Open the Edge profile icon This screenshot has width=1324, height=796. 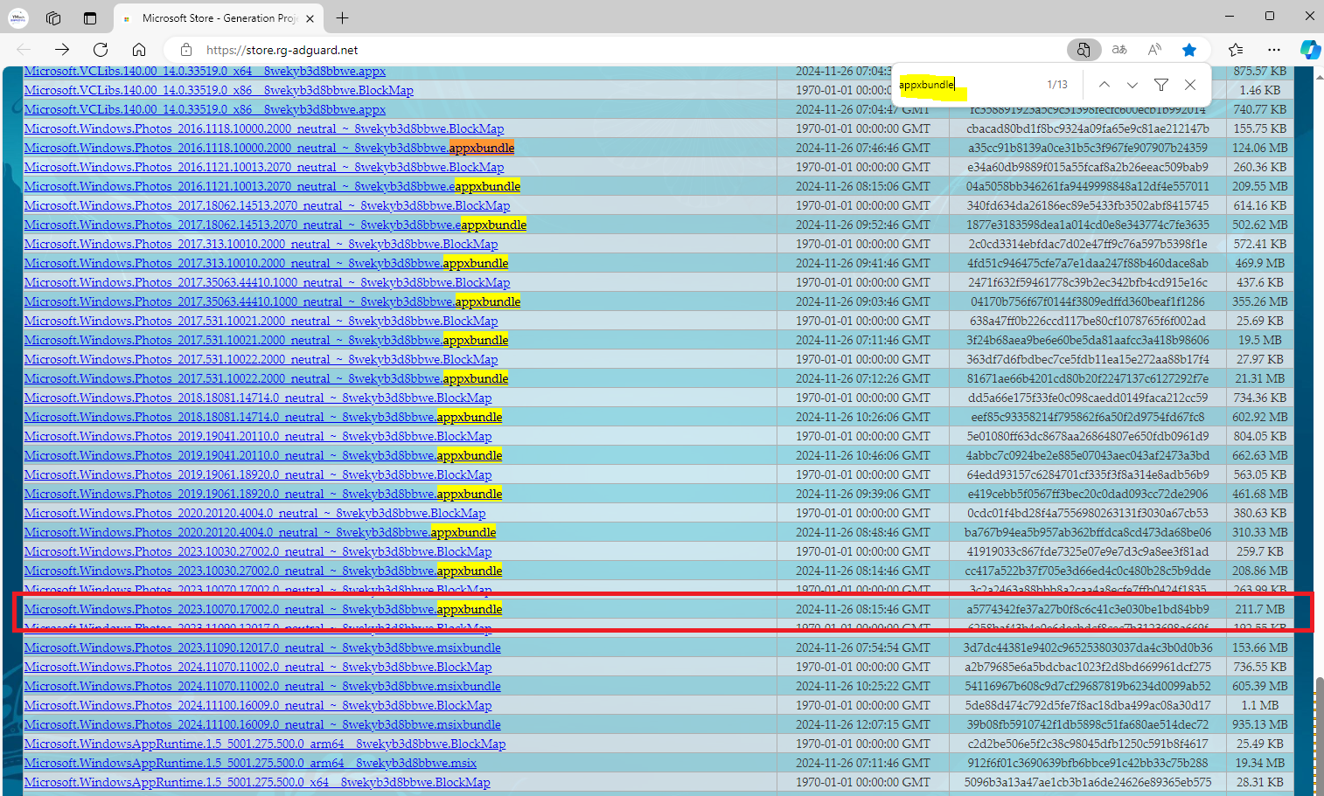[x=17, y=17]
